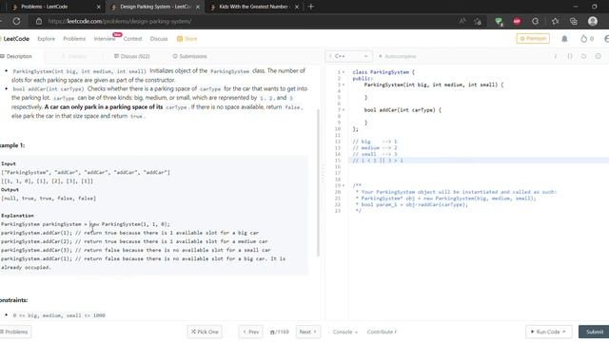Viewport: 609px width, 342px height.
Task: Fold the addCar function at line 7 arrow
Action: (344, 110)
